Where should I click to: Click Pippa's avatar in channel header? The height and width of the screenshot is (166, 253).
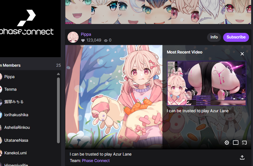point(73,37)
